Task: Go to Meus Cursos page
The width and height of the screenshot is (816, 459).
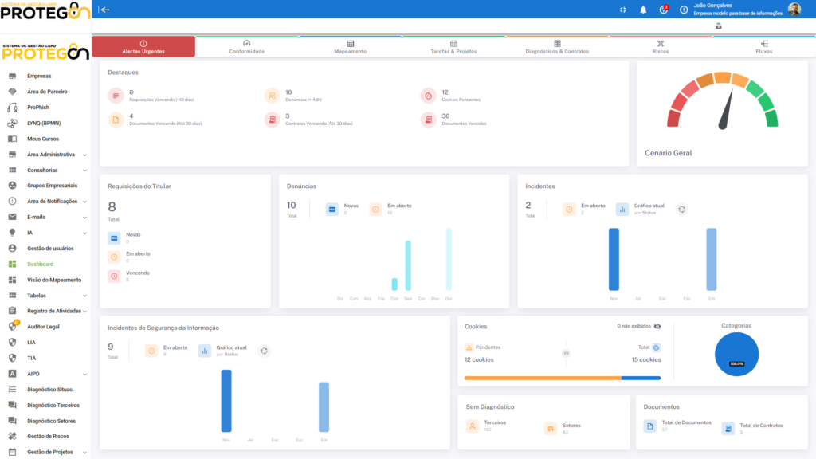Action: click(x=43, y=139)
